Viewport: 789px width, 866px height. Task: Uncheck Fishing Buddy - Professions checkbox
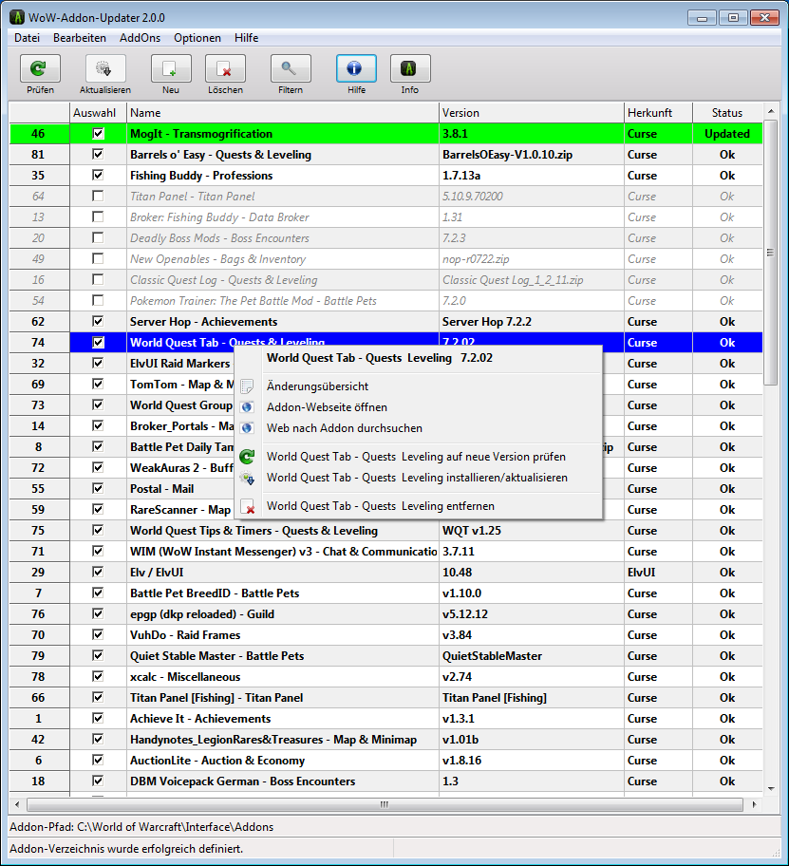(98, 175)
